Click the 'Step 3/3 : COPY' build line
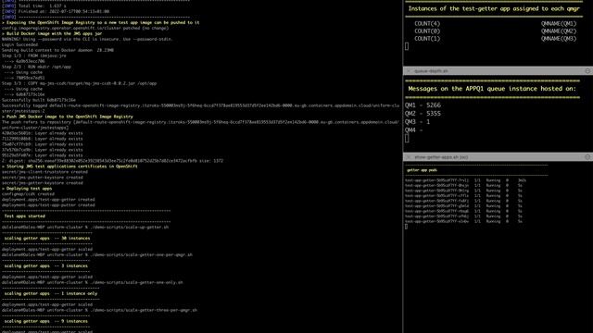 [x=79, y=83]
